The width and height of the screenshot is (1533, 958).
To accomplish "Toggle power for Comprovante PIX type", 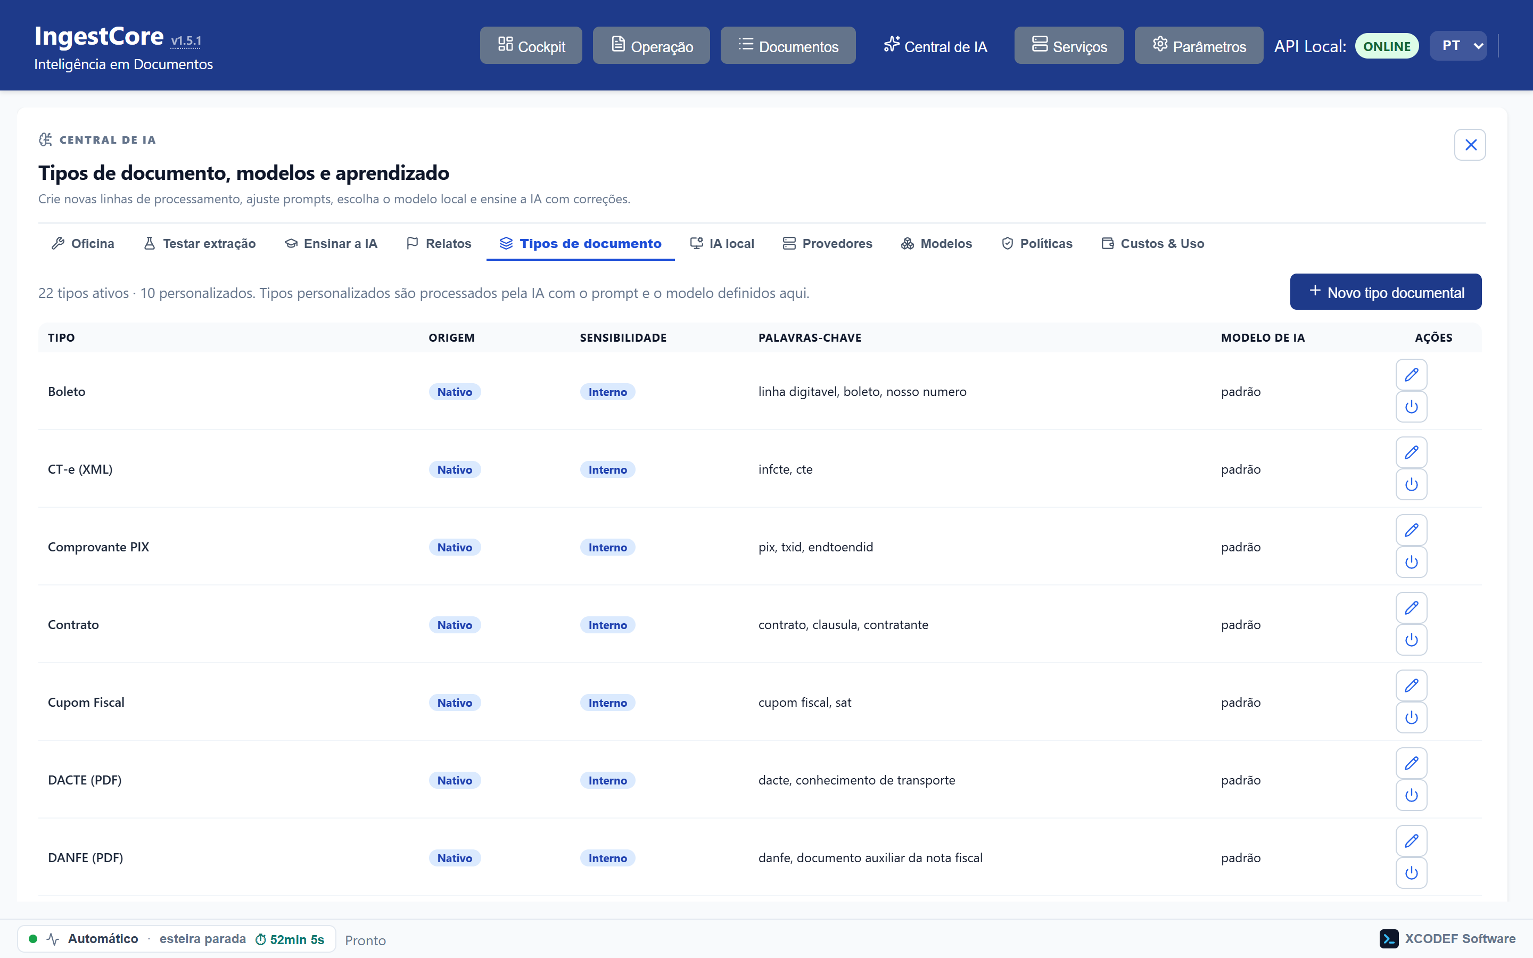I will (x=1411, y=562).
